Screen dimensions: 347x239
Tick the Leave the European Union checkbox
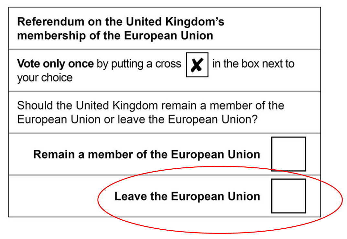pos(288,196)
